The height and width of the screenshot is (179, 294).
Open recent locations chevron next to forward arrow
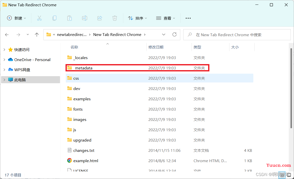point(28,34)
